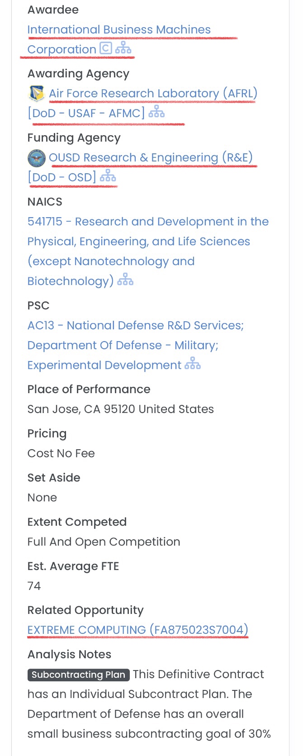Open PSC AC13 National Defense R&D link
The height and width of the screenshot is (756, 303).
(135, 326)
